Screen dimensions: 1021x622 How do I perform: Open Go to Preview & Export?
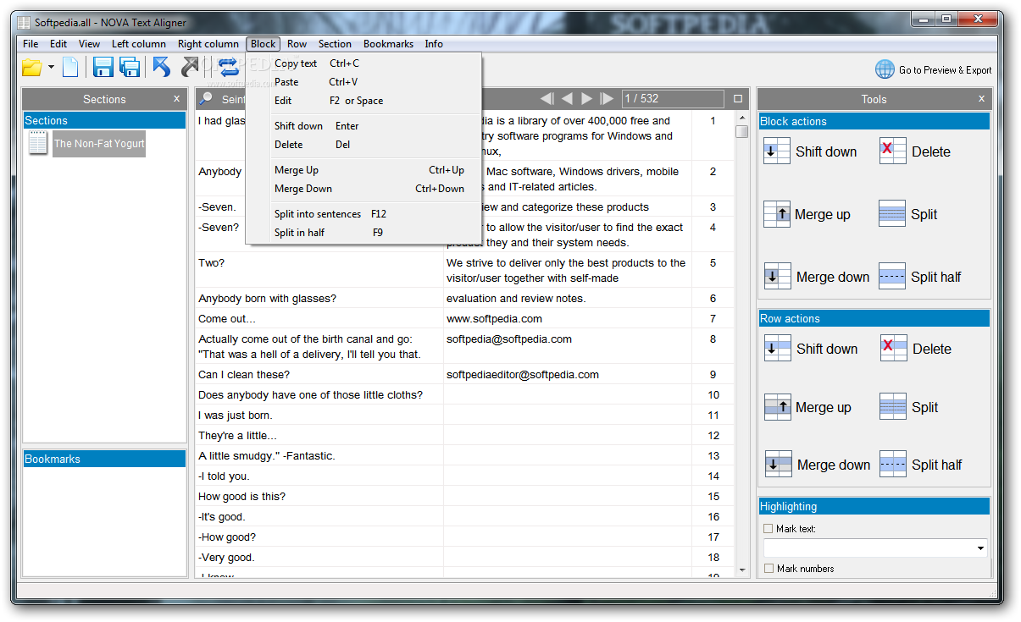[x=945, y=70]
